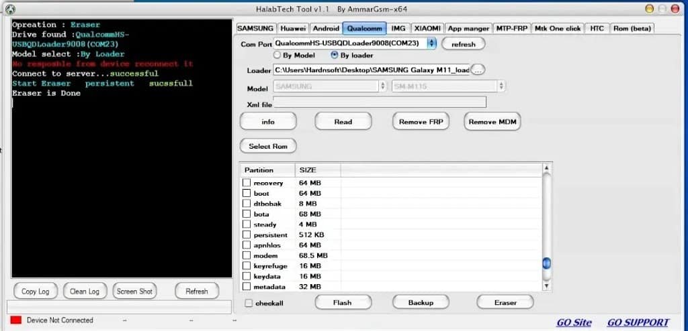
Task: Switch to the Huawei tab
Action: pyautogui.click(x=293, y=28)
